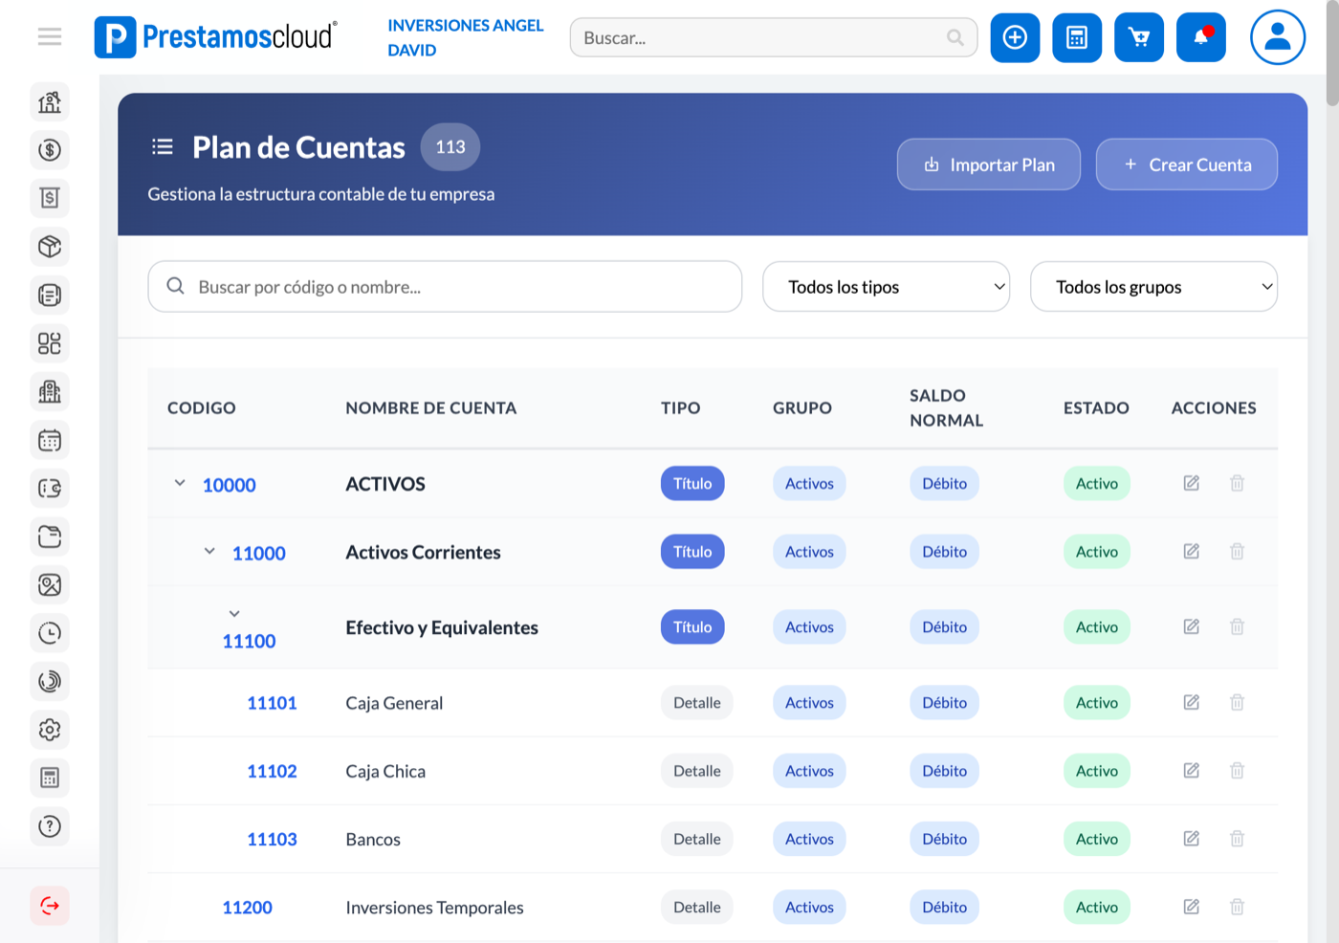Click the Débito badge in Caja General row
Screen dimensions: 1339x943
point(944,703)
